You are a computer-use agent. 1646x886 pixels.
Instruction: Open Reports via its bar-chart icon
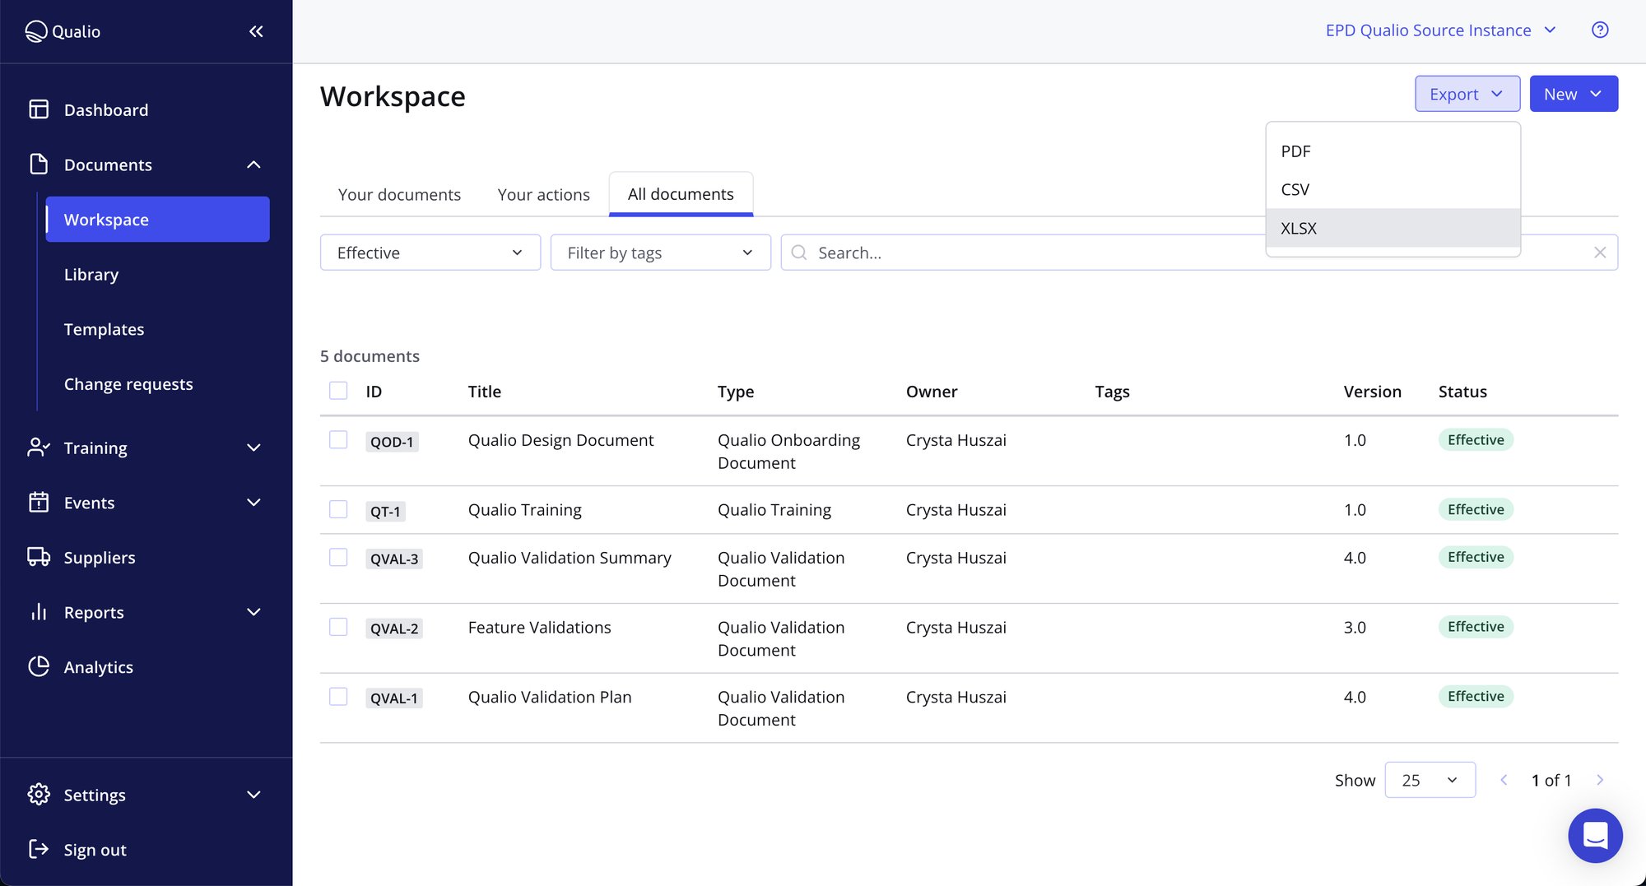(x=38, y=612)
